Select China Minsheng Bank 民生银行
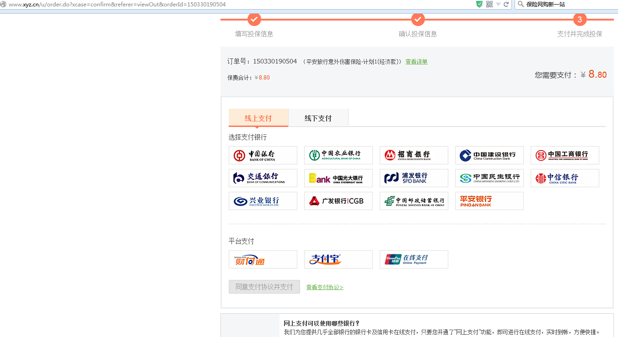This screenshot has width=618, height=337. pos(489,178)
